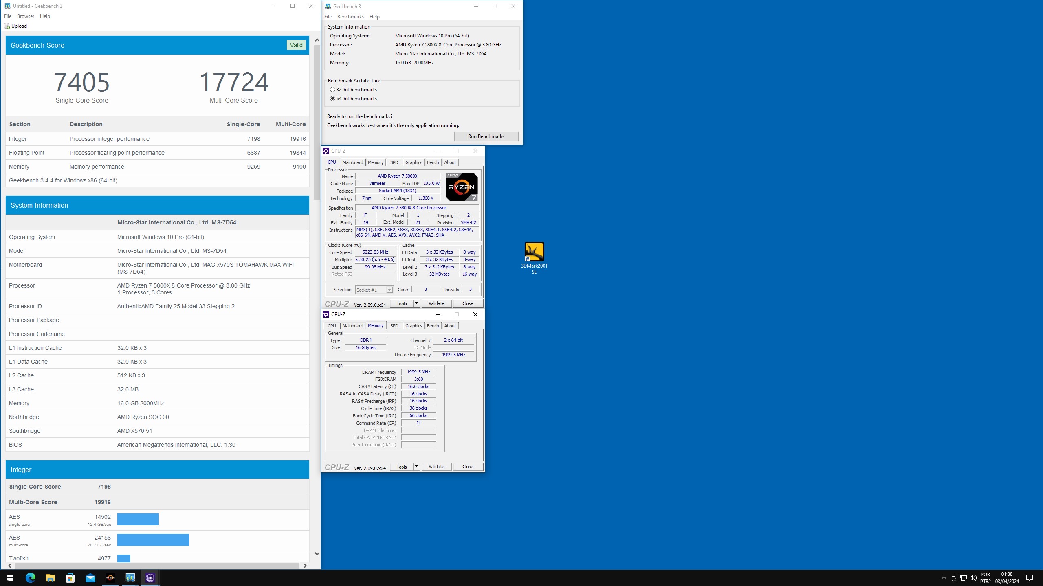Open volume control tray icon
The image size is (1043, 586).
(973, 578)
